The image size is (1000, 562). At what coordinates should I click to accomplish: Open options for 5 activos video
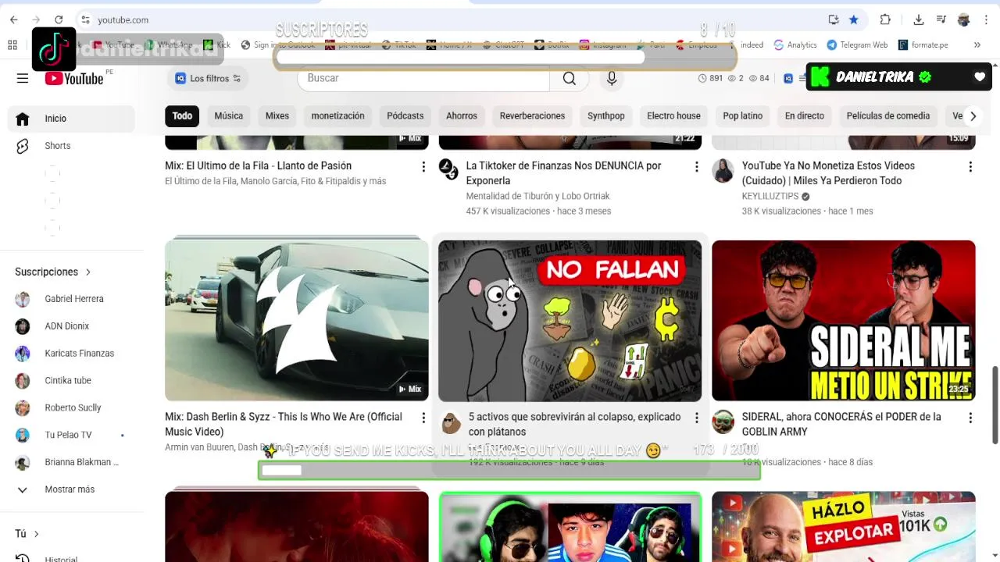click(697, 418)
